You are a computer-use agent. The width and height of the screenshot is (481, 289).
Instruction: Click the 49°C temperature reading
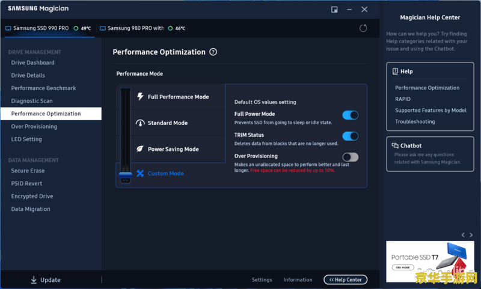(86, 28)
